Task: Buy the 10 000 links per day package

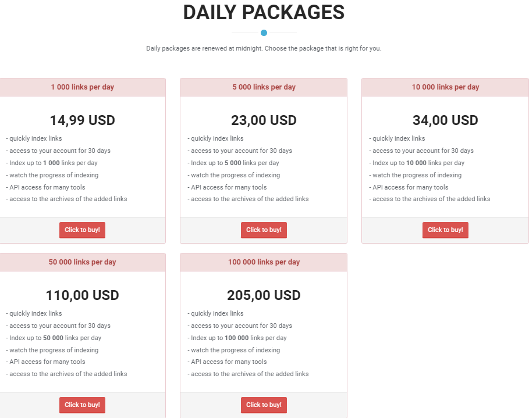Action: click(445, 230)
